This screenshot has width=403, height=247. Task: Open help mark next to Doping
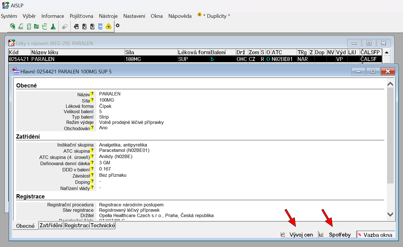pos(92,181)
